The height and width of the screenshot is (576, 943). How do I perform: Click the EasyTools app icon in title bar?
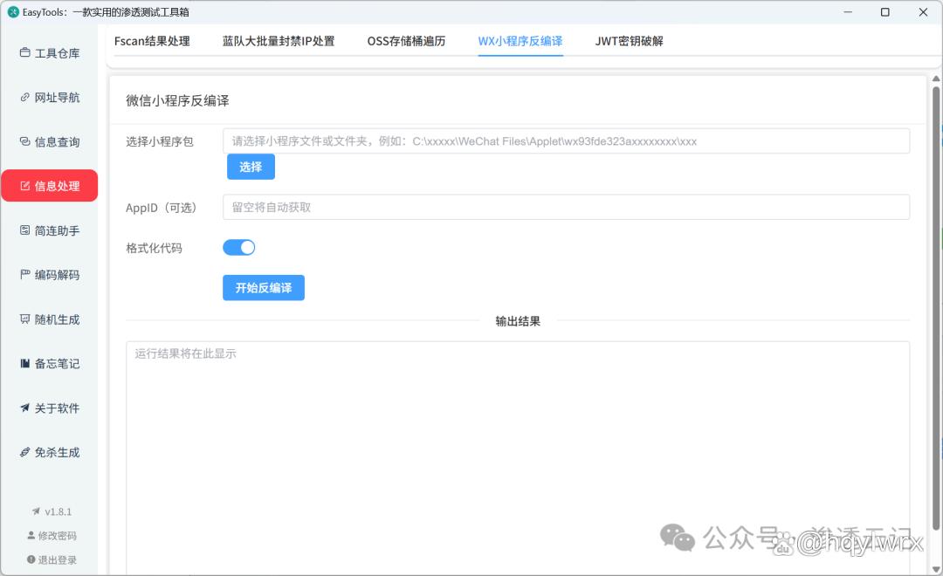[12, 12]
